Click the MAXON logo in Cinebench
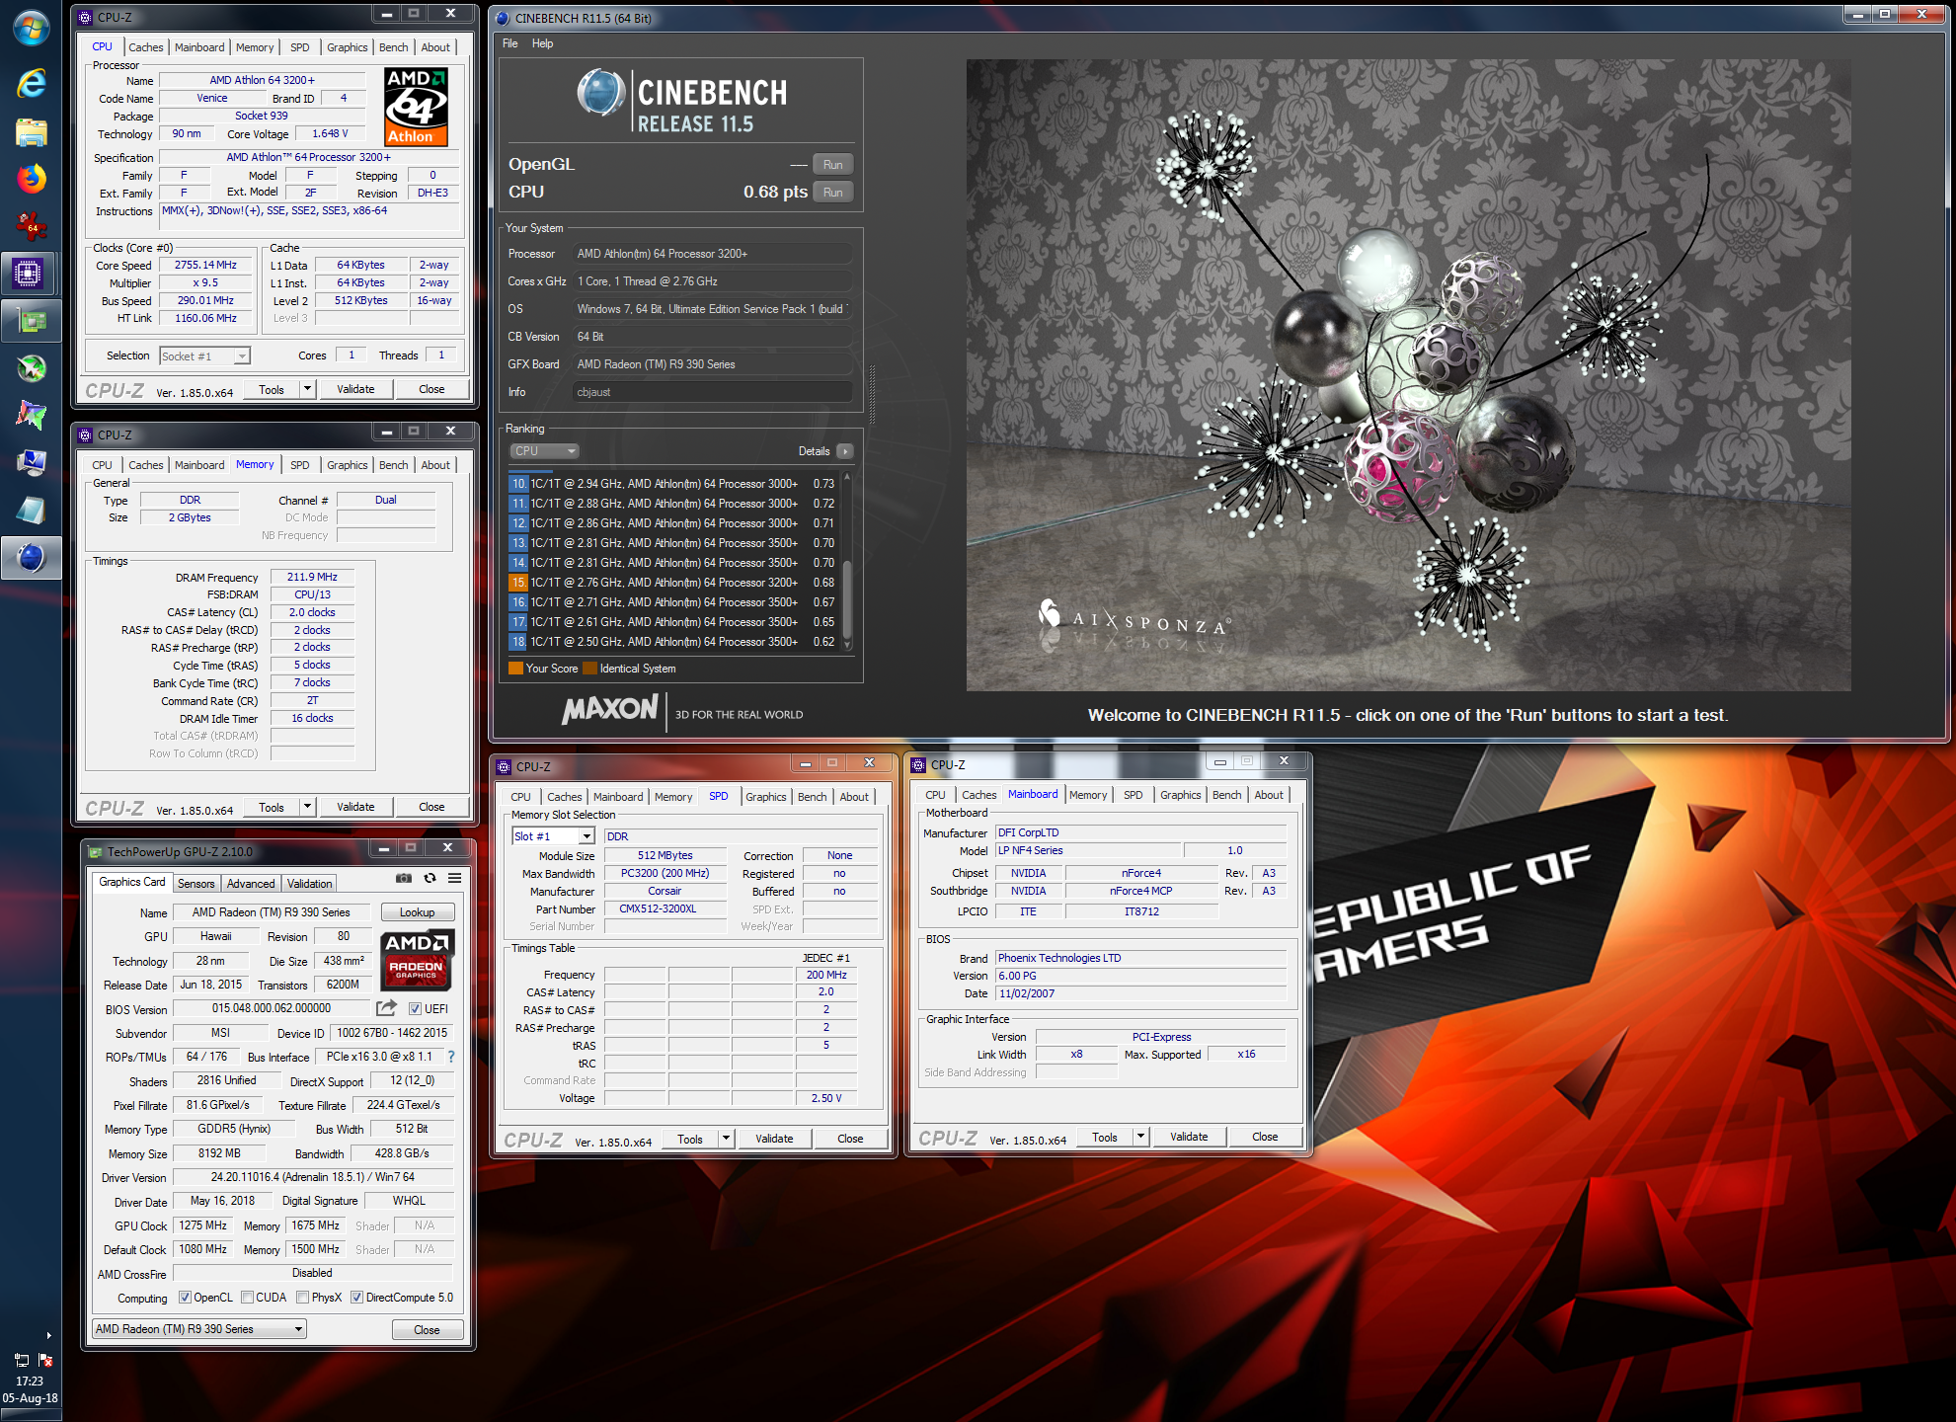The width and height of the screenshot is (1956, 1422). pyautogui.click(x=609, y=709)
